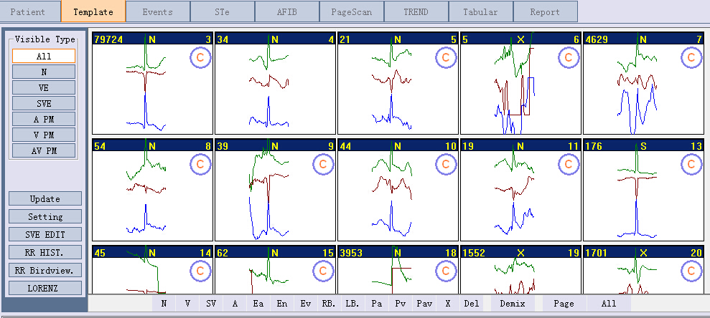
Task: Show All visible types
Action: coord(44,56)
